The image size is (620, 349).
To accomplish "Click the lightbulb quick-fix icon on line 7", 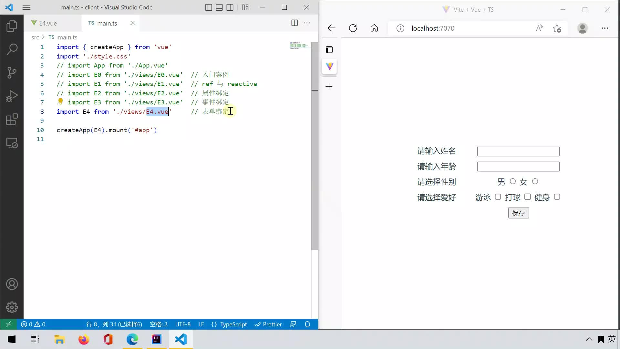I will (x=60, y=101).
